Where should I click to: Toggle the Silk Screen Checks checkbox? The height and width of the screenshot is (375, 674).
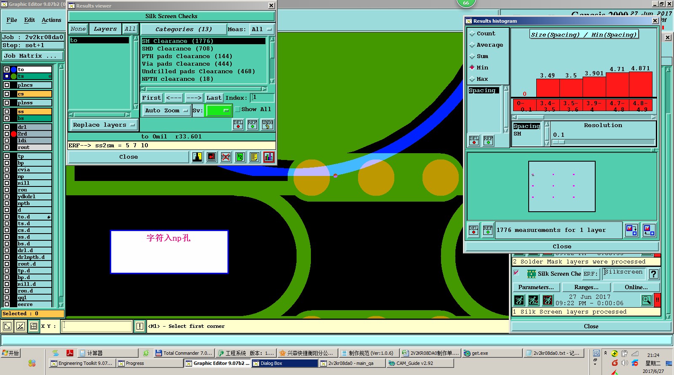[516, 273]
